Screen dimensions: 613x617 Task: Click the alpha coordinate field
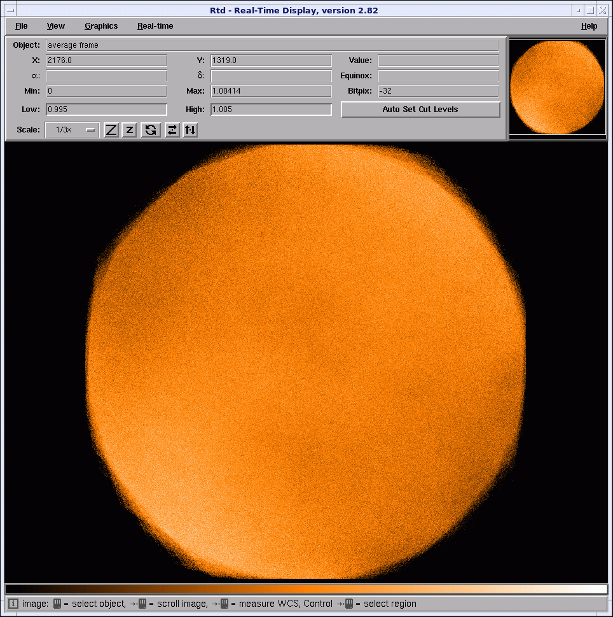point(106,76)
